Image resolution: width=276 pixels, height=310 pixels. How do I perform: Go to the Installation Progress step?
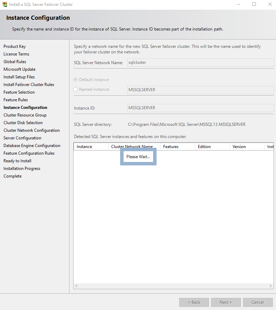click(22, 169)
